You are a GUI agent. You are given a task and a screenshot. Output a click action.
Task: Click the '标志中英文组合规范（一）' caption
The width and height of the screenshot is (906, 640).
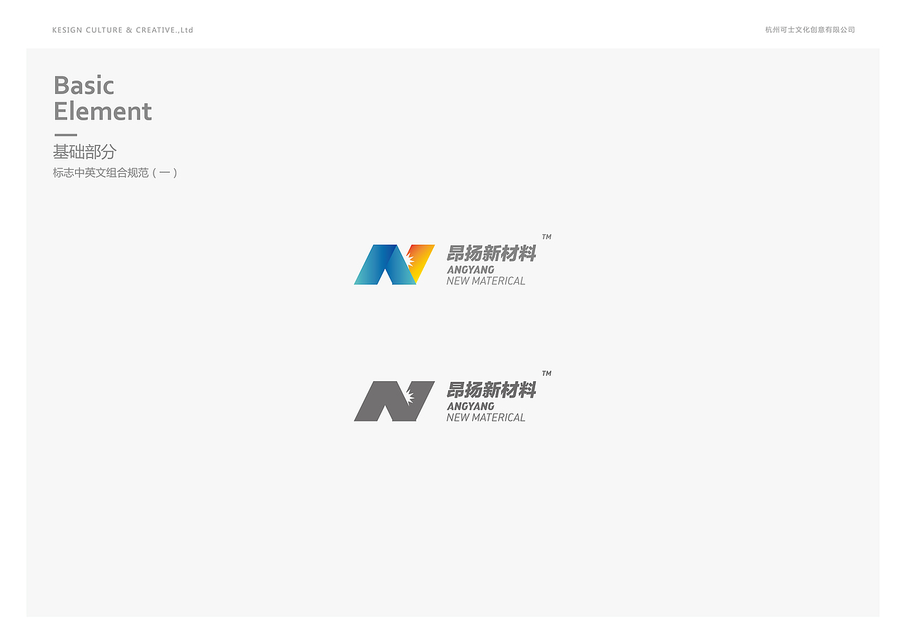[115, 173]
